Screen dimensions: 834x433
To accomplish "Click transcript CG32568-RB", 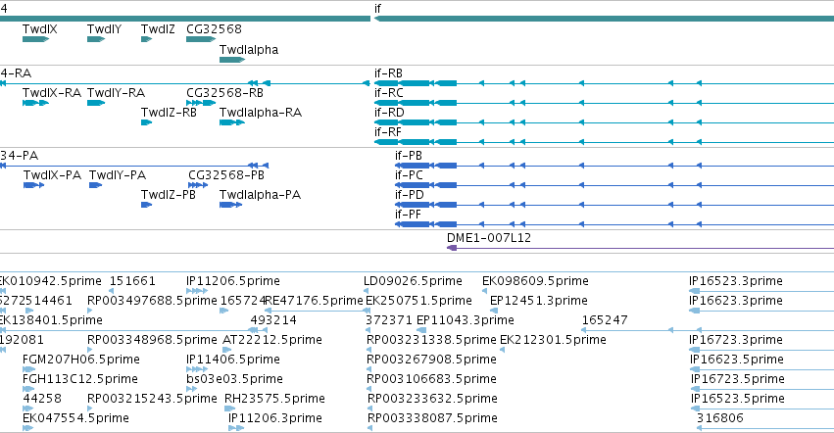I will tap(201, 103).
